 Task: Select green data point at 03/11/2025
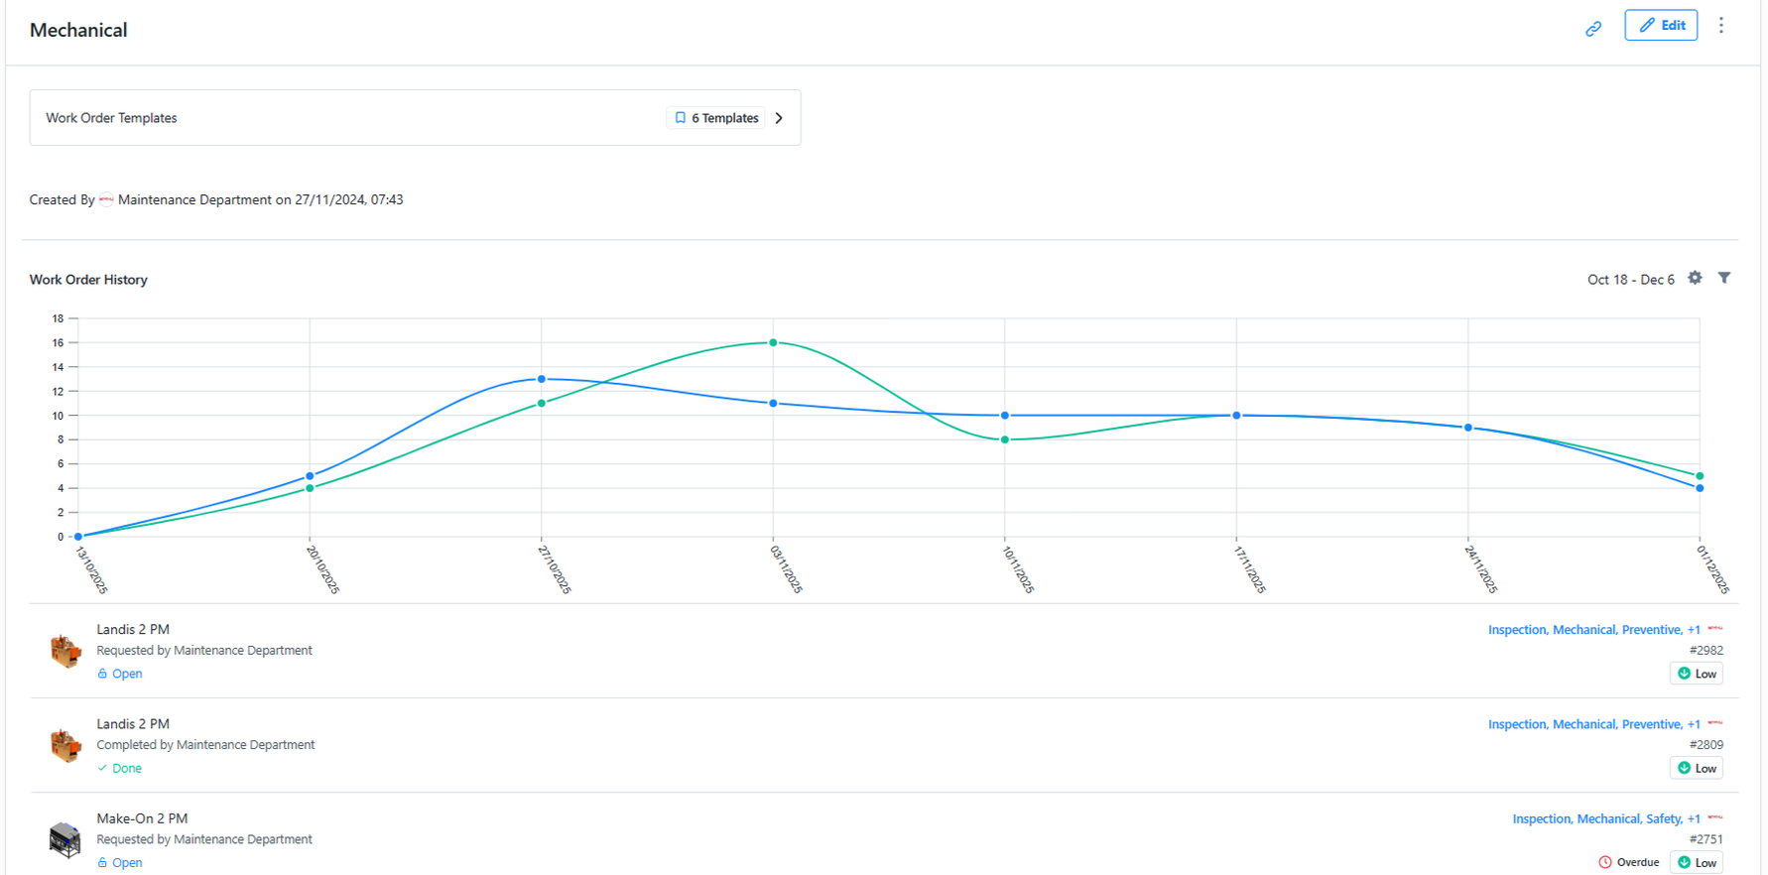click(773, 343)
